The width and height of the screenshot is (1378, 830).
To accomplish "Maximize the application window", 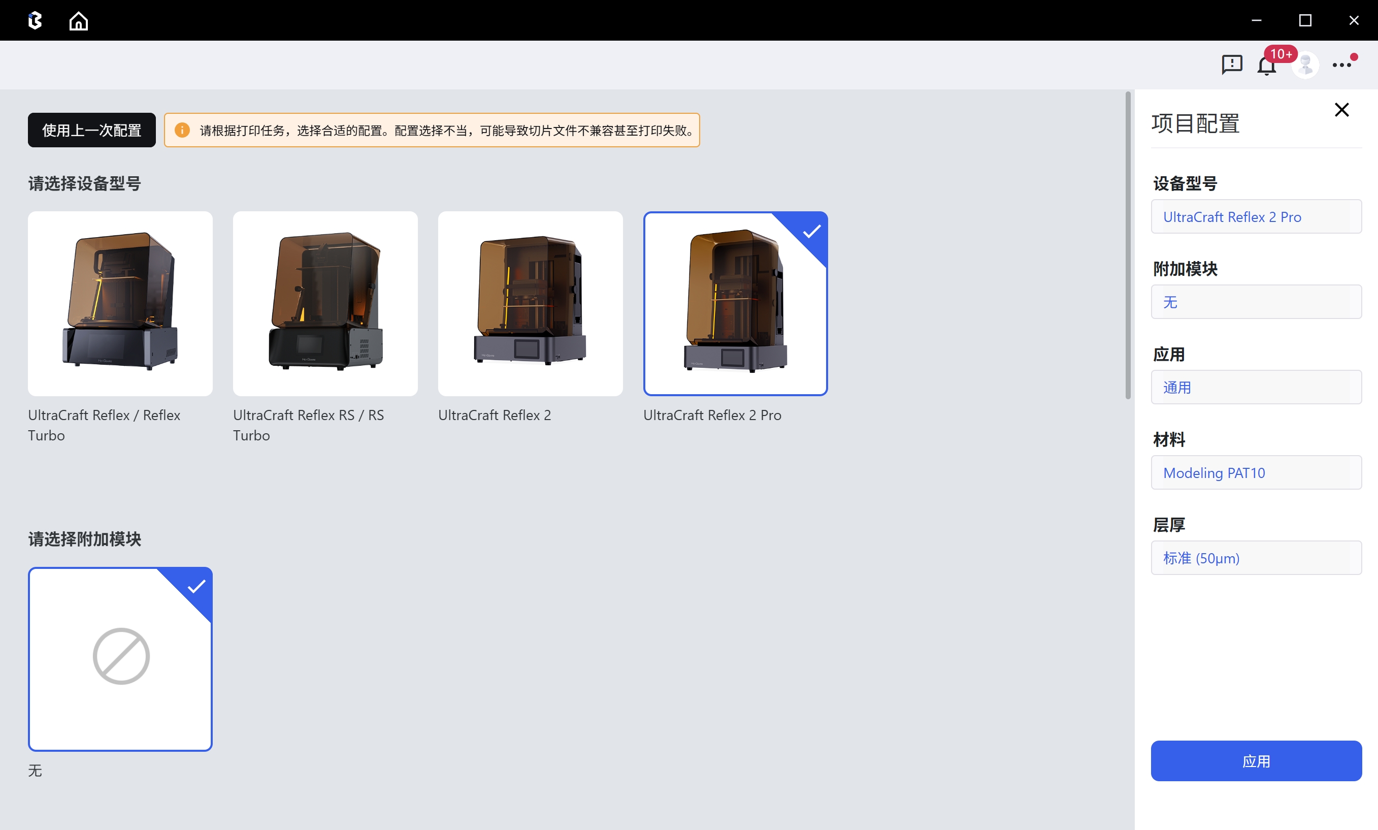I will pos(1305,21).
